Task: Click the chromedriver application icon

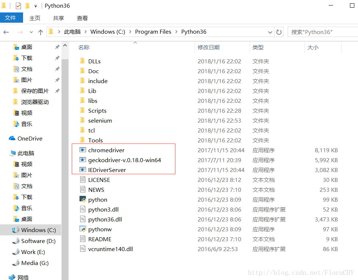Action: 83,150
